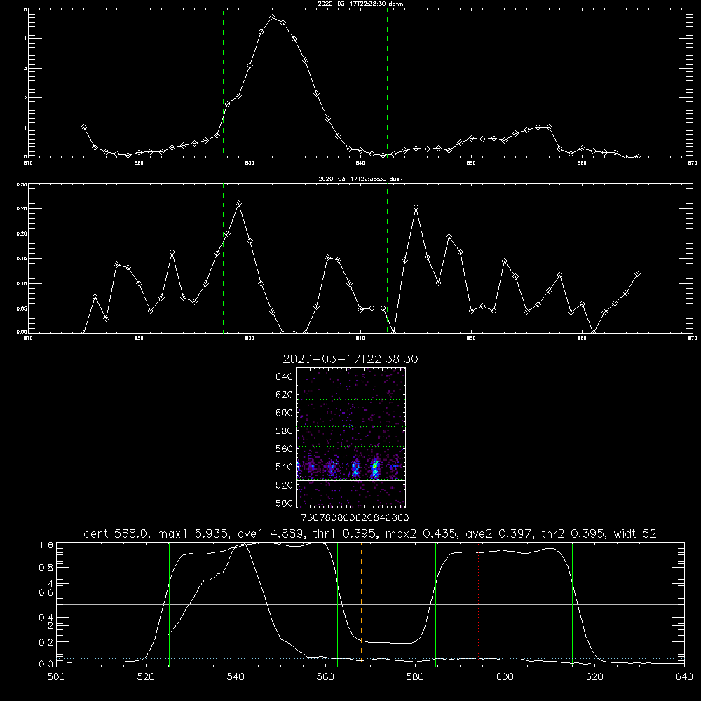The width and height of the screenshot is (701, 701).
Task: Click the heatmap y-axis label 560
Action: tap(284, 449)
